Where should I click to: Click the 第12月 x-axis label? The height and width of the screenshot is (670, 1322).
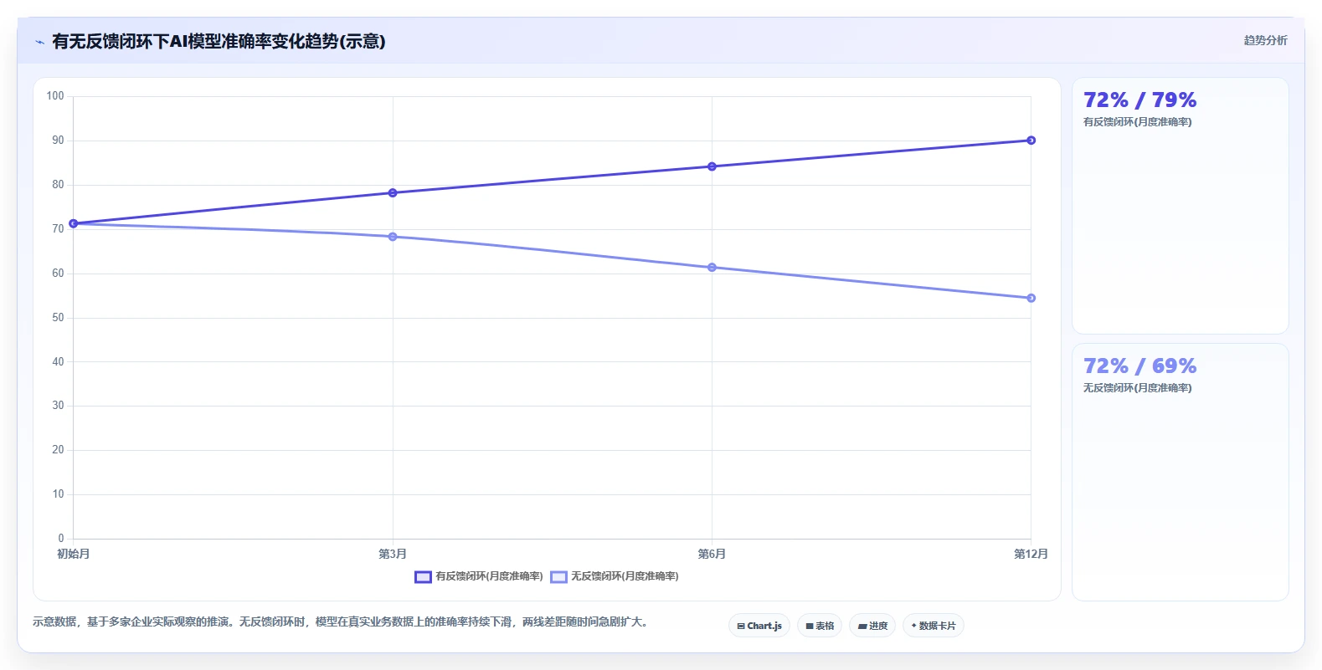pos(1031,554)
